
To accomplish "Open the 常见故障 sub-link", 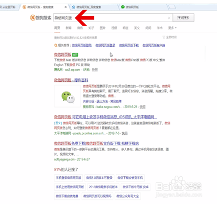I will [x=116, y=101].
